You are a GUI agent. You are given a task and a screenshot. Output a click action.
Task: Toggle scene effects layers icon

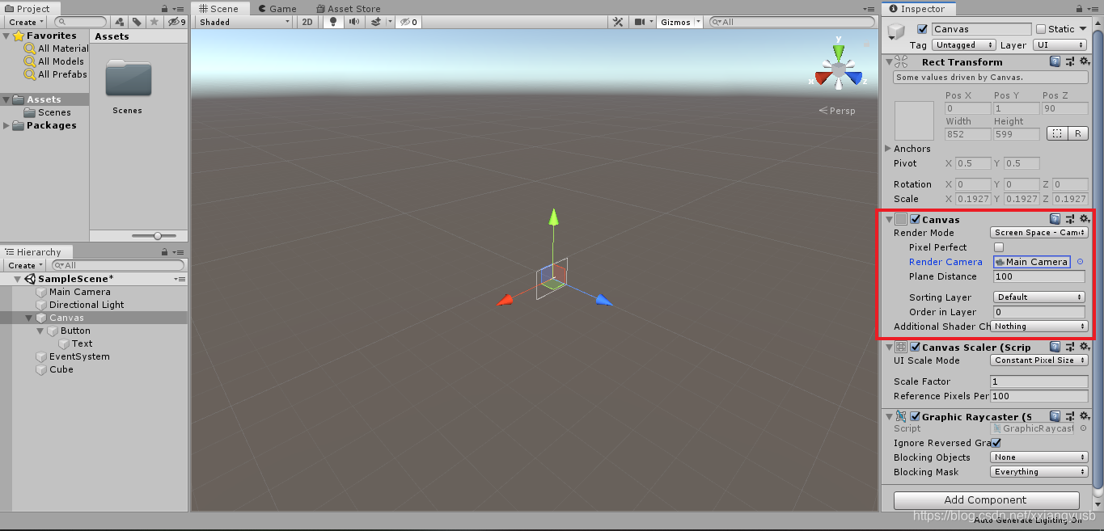tap(376, 22)
